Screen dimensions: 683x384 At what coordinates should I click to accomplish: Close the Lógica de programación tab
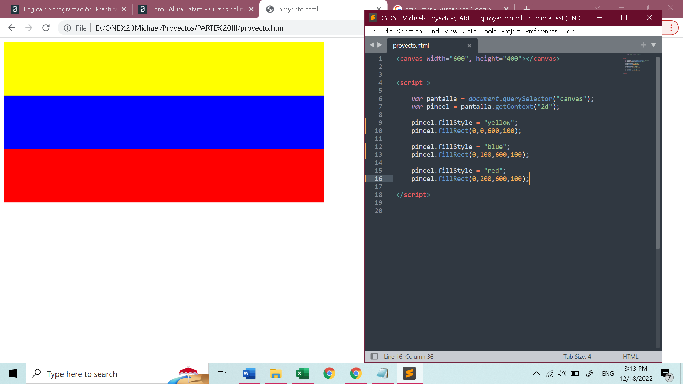click(x=124, y=9)
